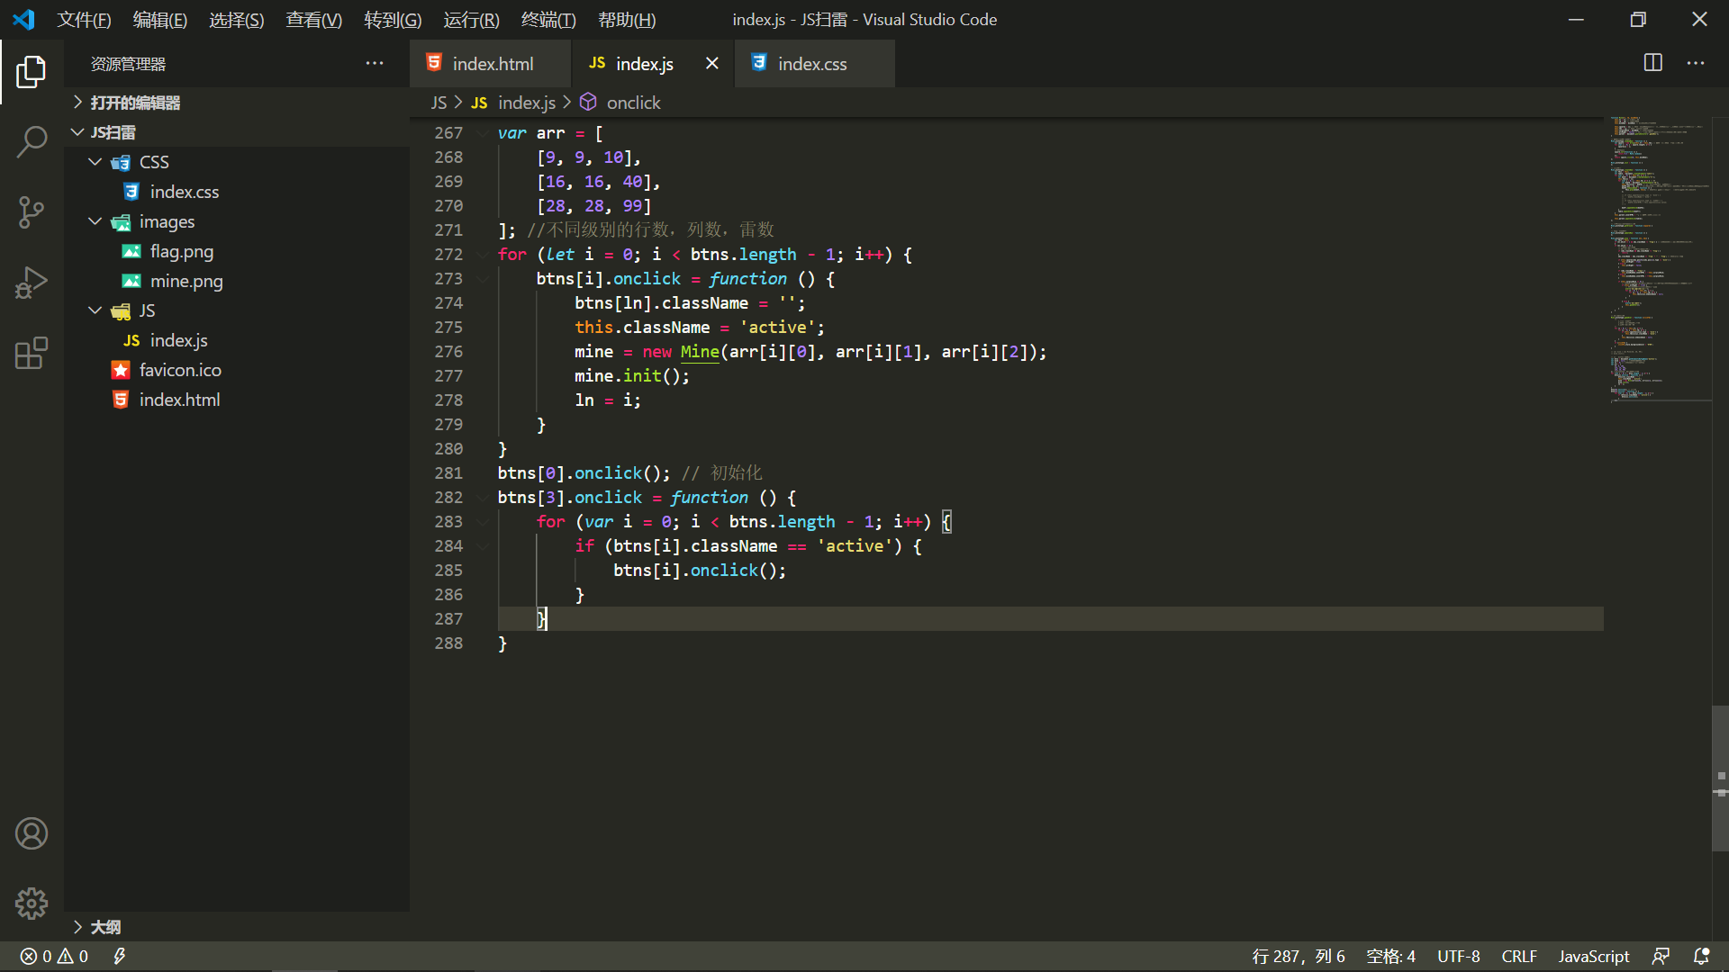Click the vertical editor scrollbar thumb
This screenshot has height=972, width=1729.
coord(1720,778)
